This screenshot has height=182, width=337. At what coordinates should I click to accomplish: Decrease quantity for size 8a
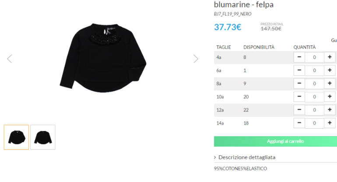[x=299, y=84]
